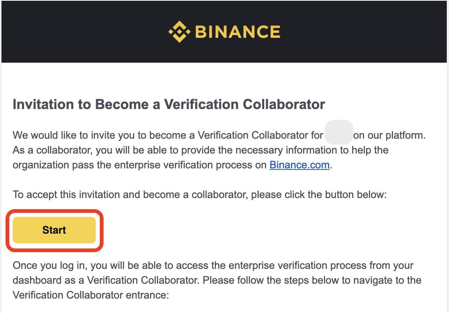Image resolution: width=449 pixels, height=313 pixels.
Task: Click the 'Verification Collaborator entrance:' text
Action: pos(91,295)
